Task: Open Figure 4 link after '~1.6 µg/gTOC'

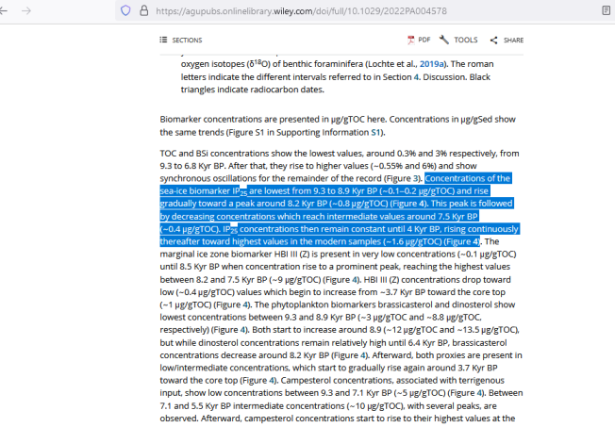Action: 475,241
